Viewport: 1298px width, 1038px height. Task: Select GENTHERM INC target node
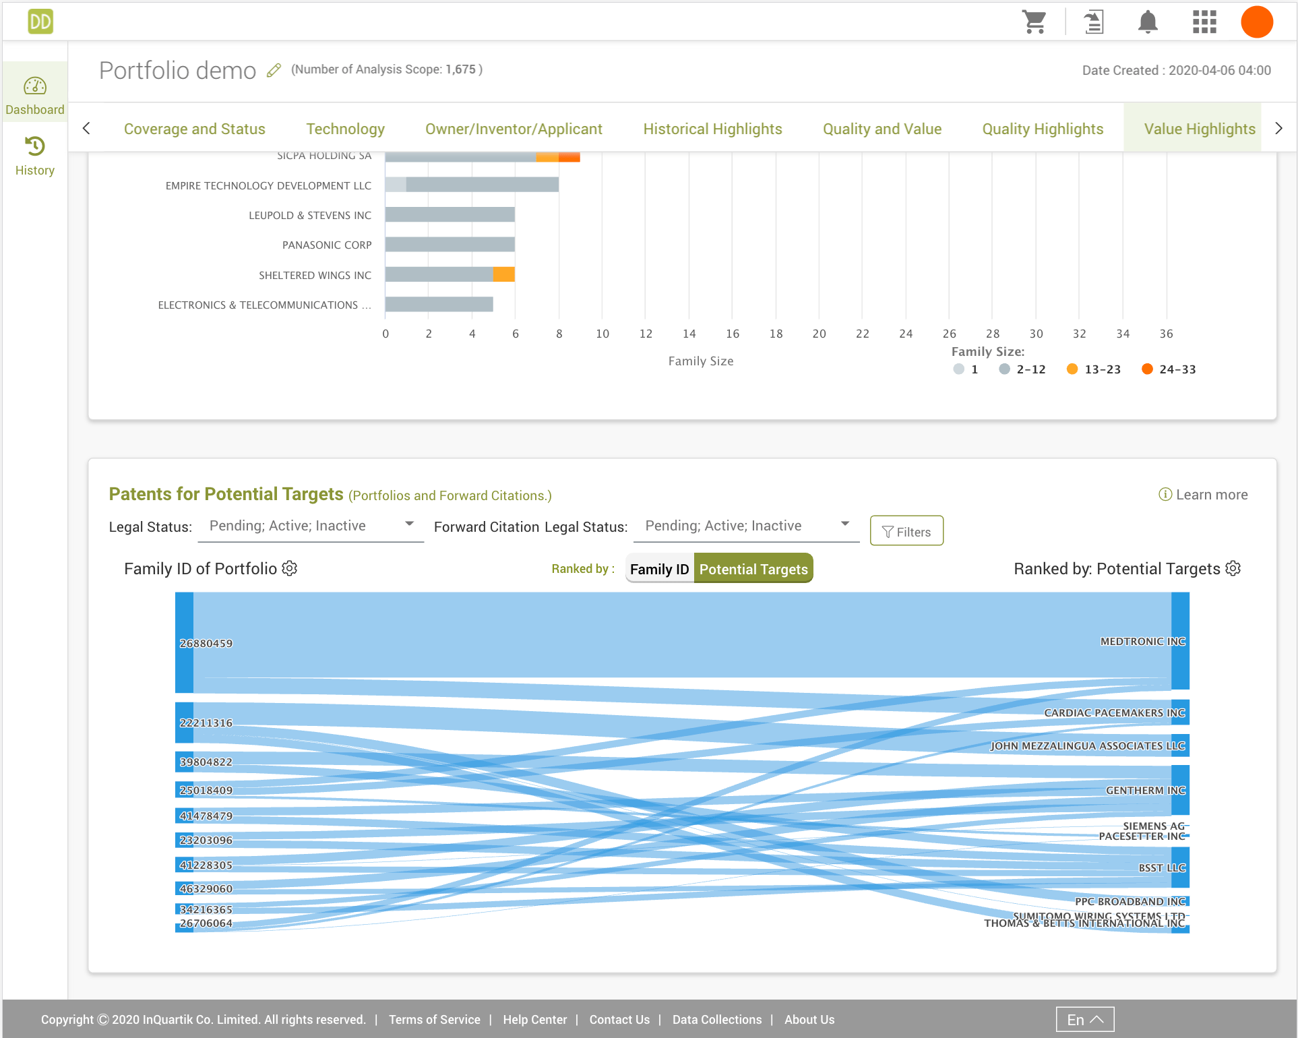1180,790
